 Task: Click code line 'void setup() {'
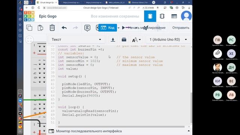pyautogui.click(x=72, y=76)
